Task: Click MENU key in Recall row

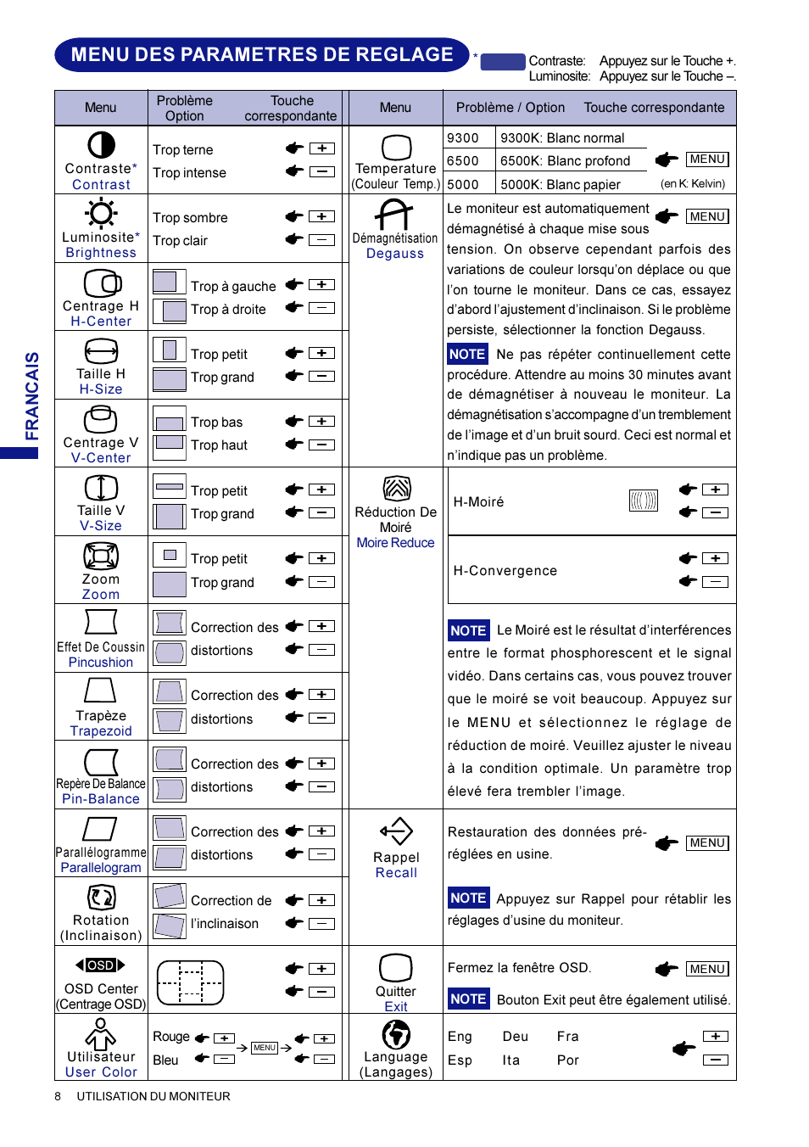Action: point(707,842)
